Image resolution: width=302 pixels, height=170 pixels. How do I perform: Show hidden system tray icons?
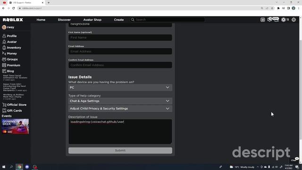pos(258,167)
